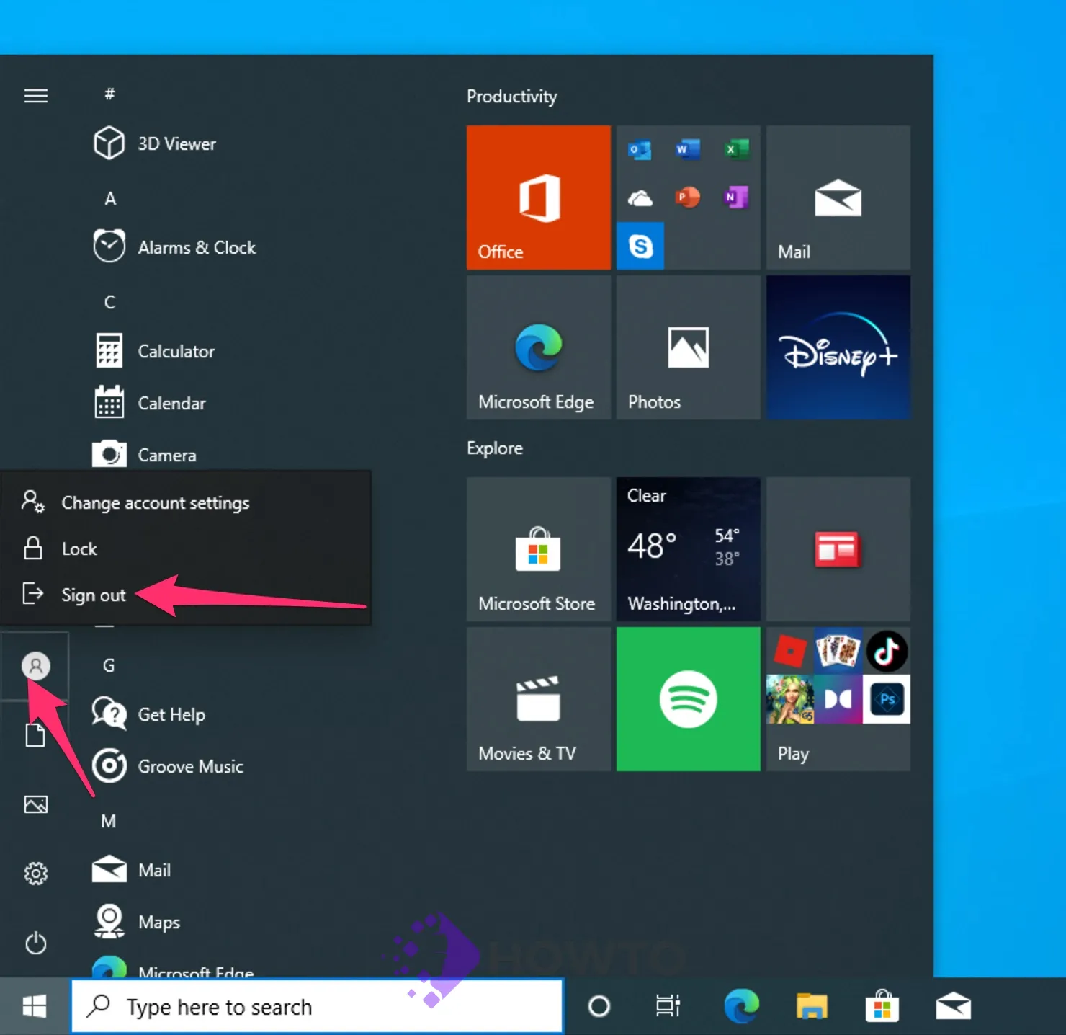This screenshot has width=1066, height=1035.
Task: Open 3D Viewer from the app list
Action: point(154,143)
